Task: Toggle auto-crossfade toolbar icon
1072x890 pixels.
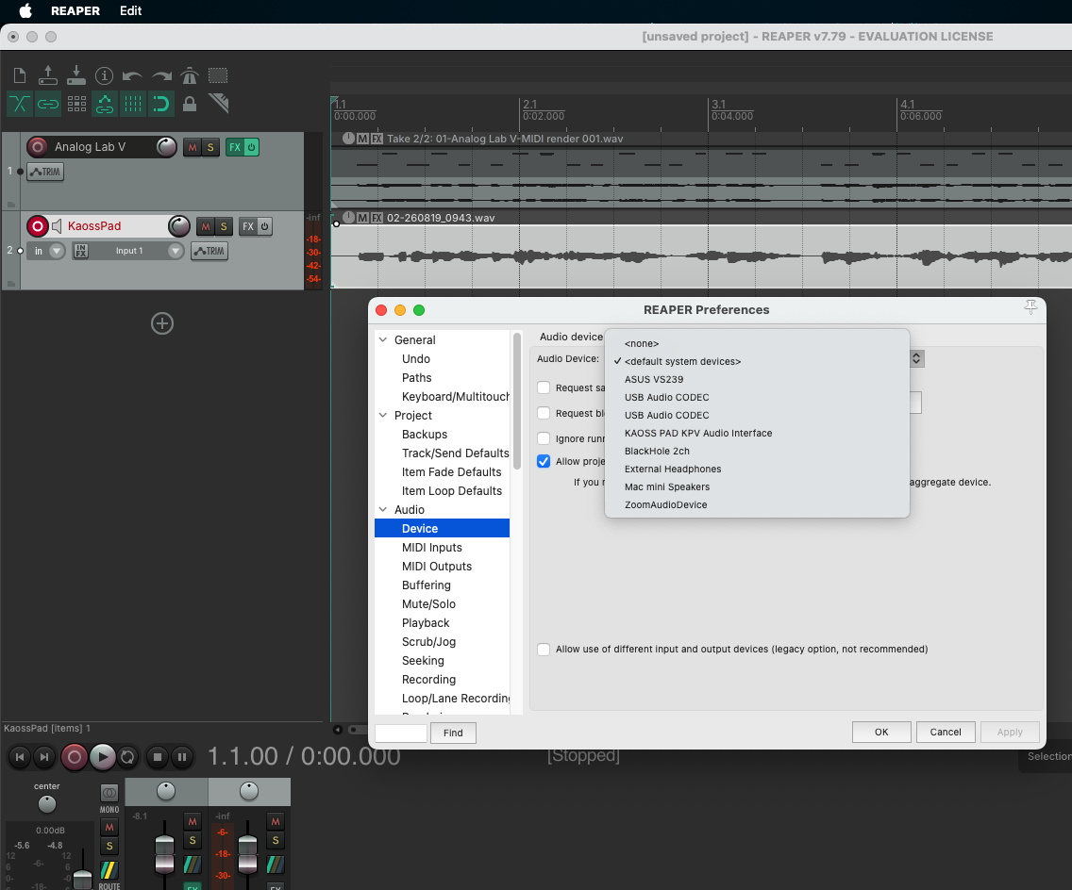Action: point(20,104)
